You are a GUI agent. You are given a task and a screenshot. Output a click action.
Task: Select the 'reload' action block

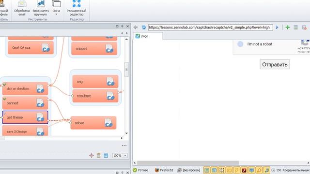tap(93, 123)
